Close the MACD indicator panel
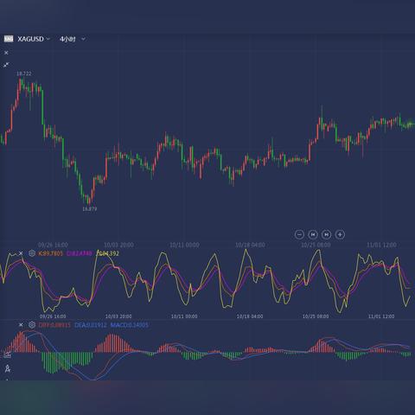Viewport: 415px width, 415px height. tap(21, 325)
